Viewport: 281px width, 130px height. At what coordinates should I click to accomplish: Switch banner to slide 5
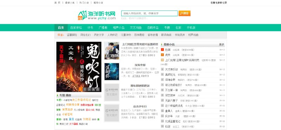click(97, 89)
